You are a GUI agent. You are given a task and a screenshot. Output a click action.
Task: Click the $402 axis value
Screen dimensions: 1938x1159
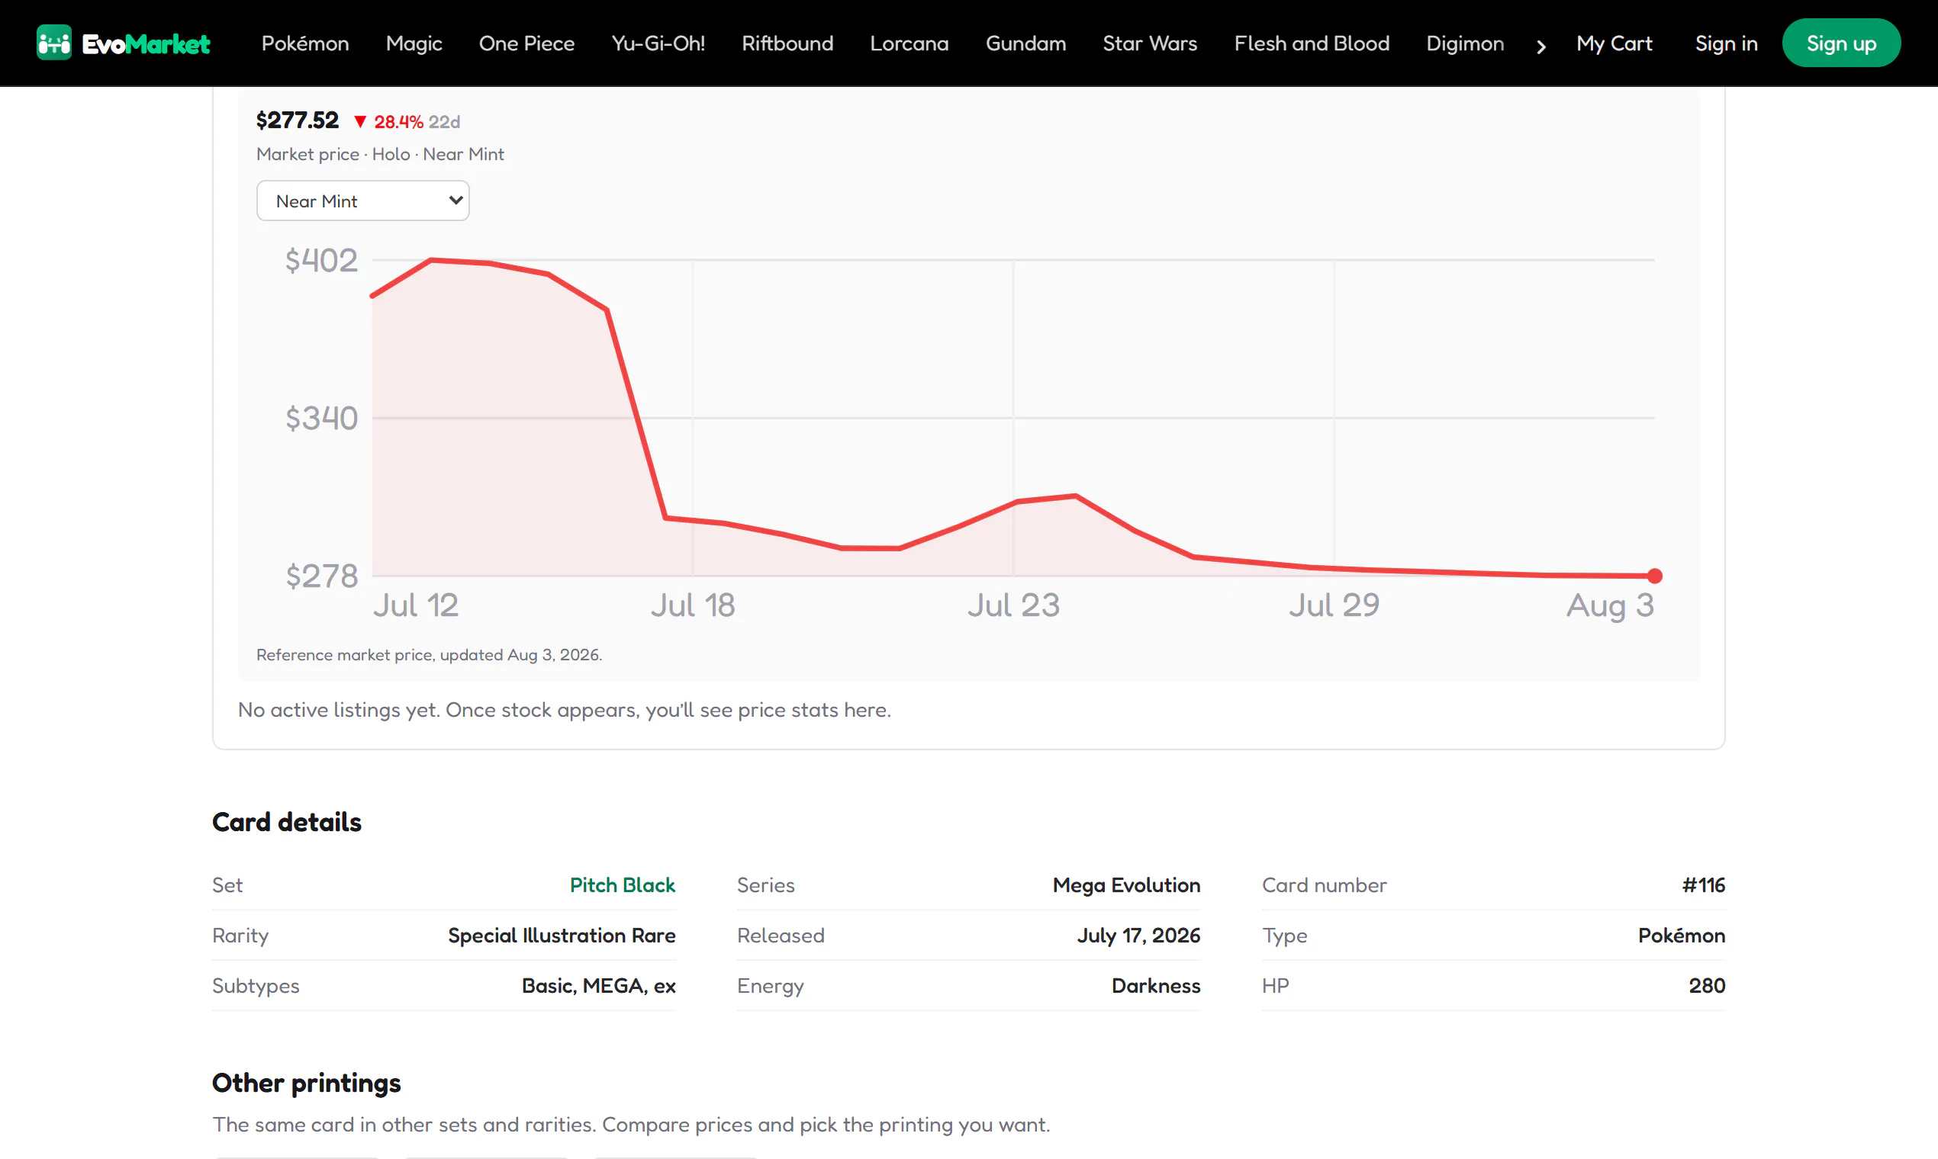(321, 260)
